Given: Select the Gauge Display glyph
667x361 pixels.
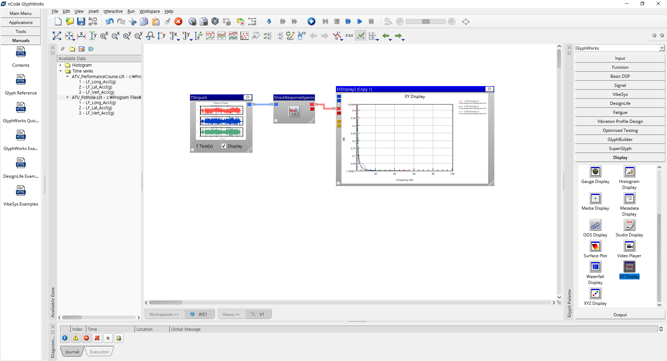Looking at the screenshot, I should [x=595, y=175].
